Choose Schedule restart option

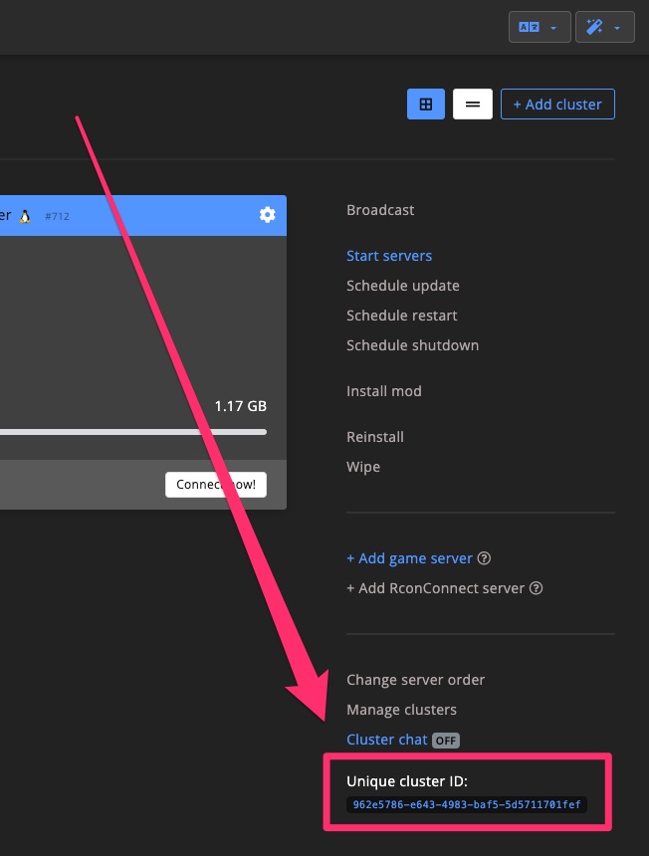point(402,316)
